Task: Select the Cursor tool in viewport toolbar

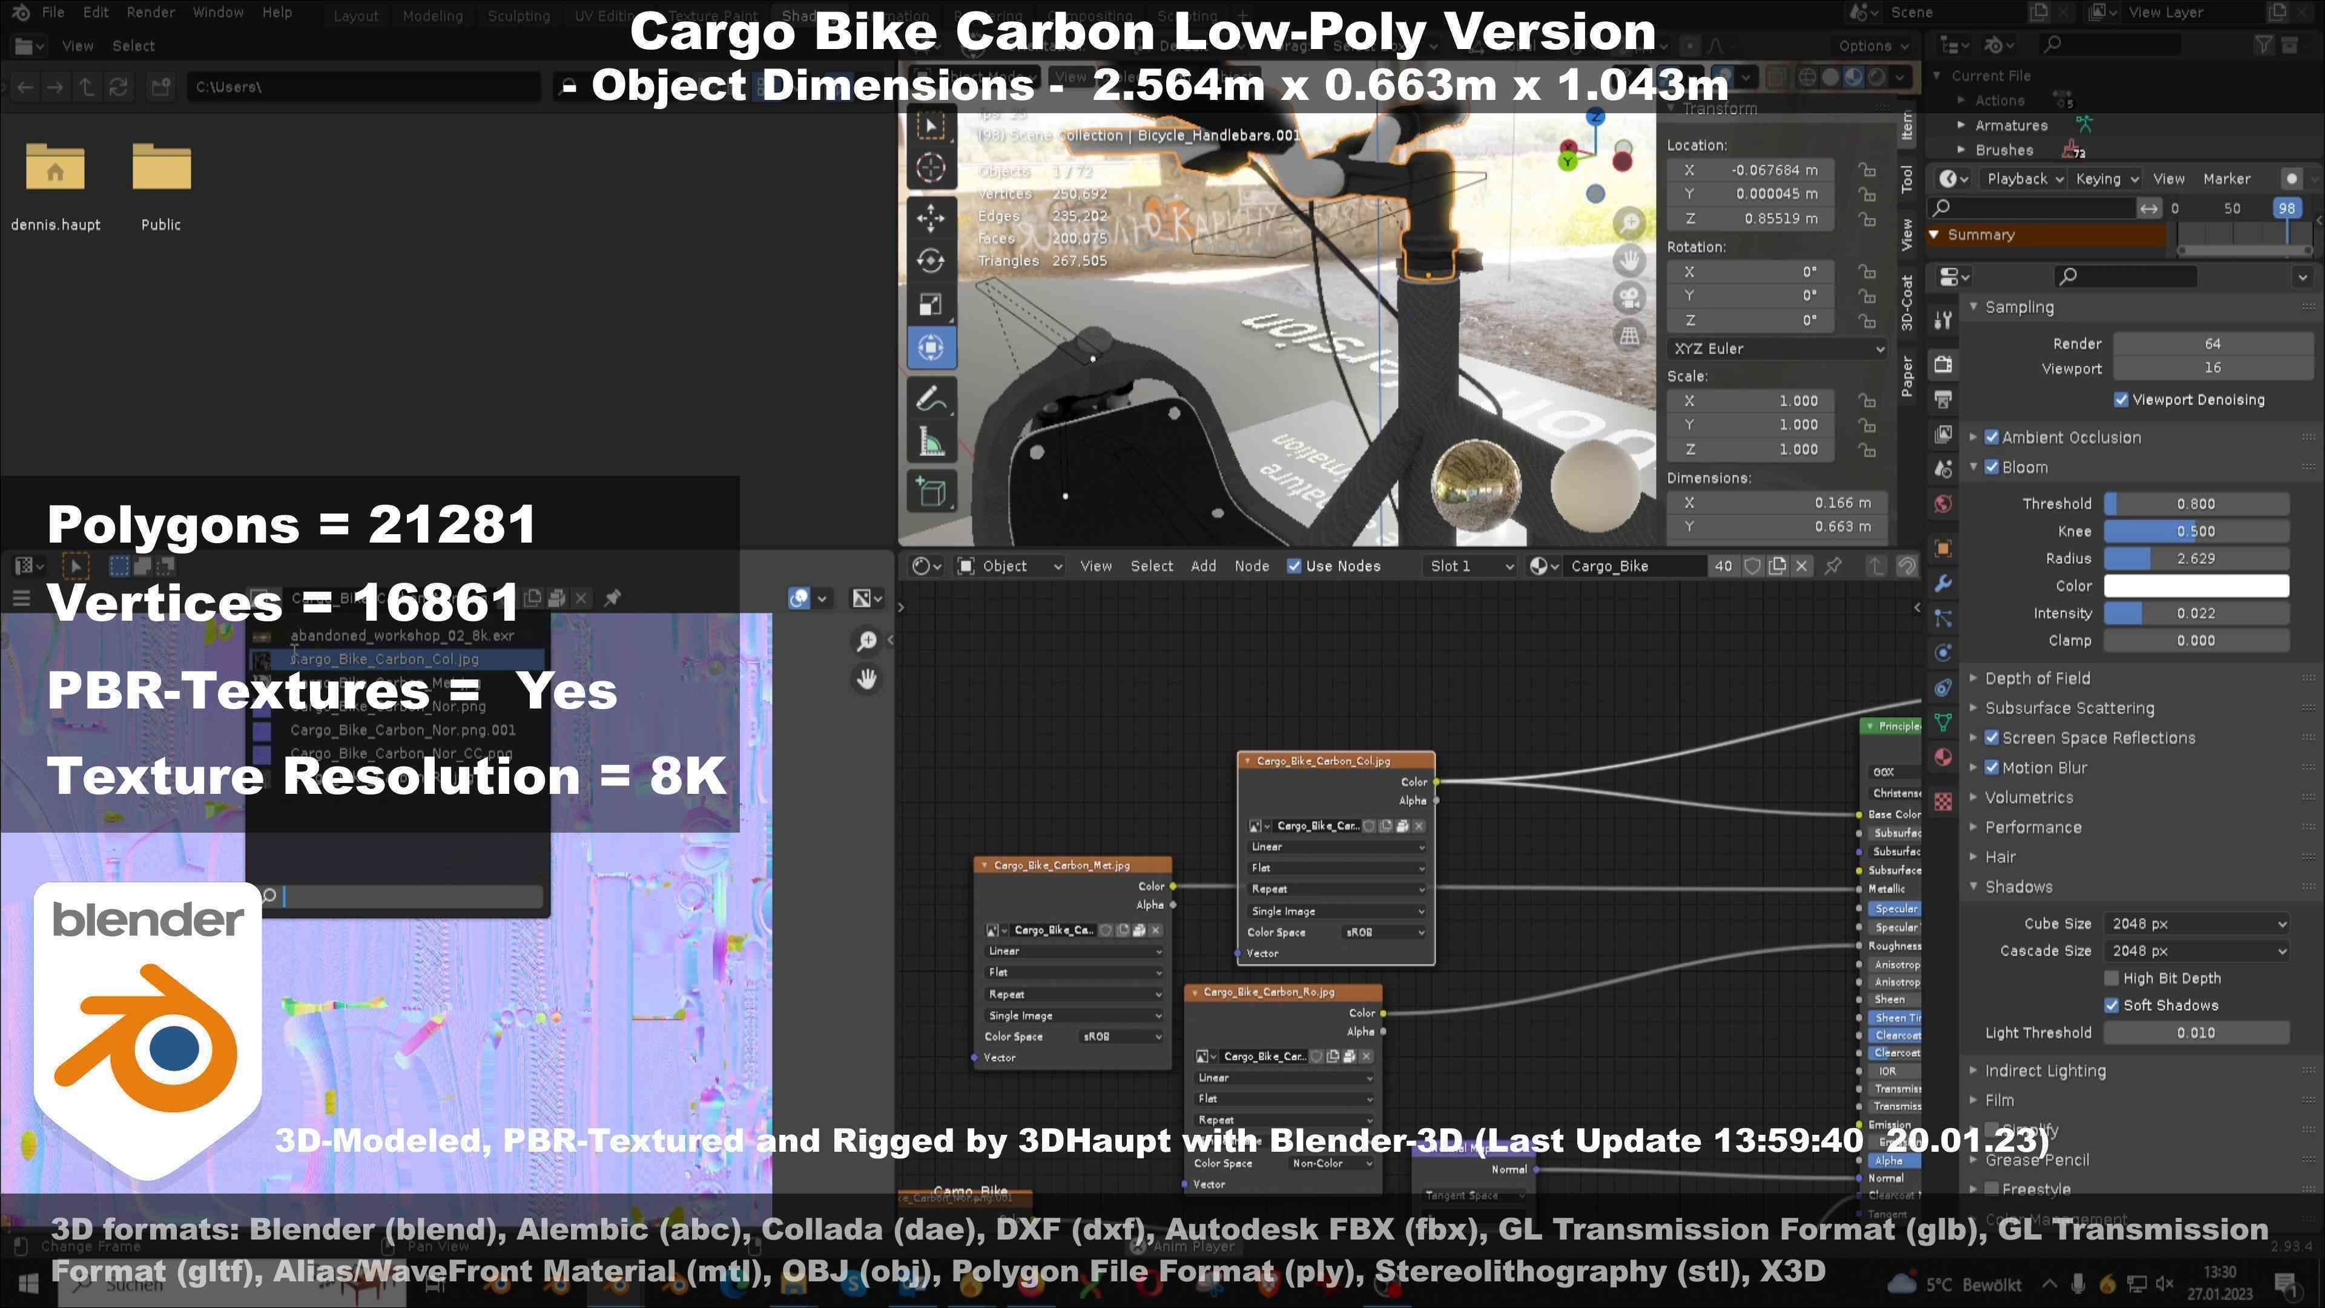Action: pyautogui.click(x=931, y=168)
